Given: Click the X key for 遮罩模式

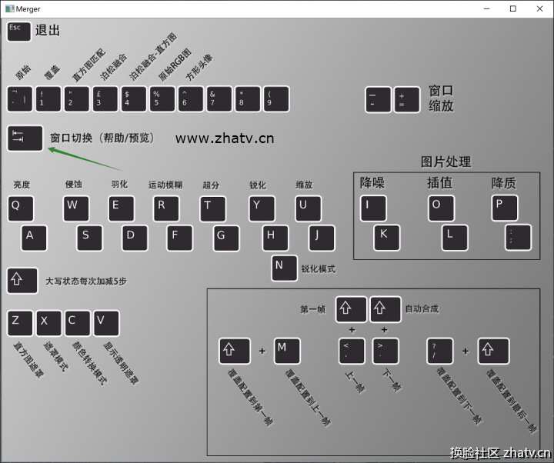Looking at the screenshot, I should click(x=48, y=323).
